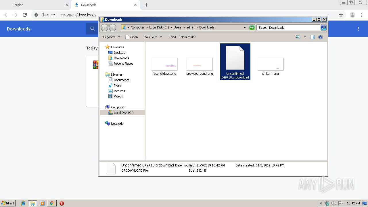Image resolution: width=368 pixels, height=207 pixels.
Task: Click red Opera-style icon in taskbar
Action: pos(62,203)
